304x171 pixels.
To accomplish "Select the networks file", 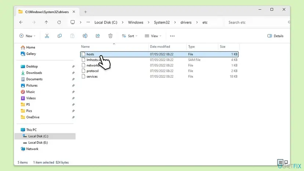I will point(159,65).
